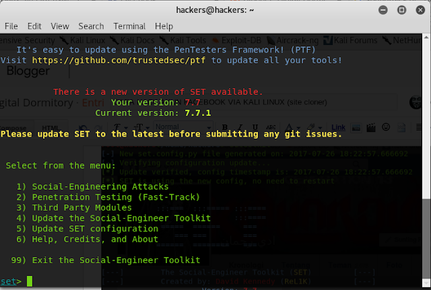Viewport: 431px width, 290px height.
Task: Open the Help menu
Action: pos(164,26)
